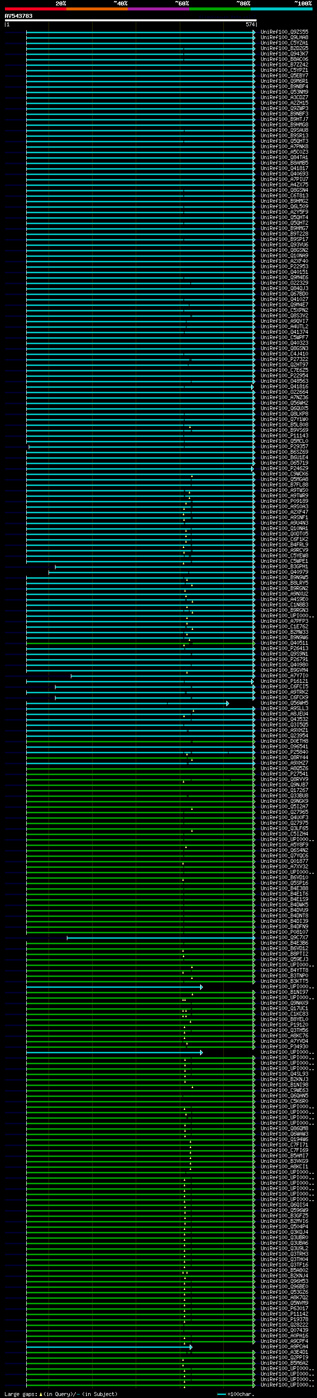Select hit label UniRef100_Q4U0F3
317x1398 pixels.
point(284,818)
